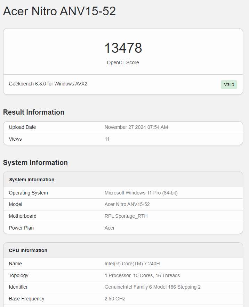Click the OpenCL Score label

tap(123, 63)
